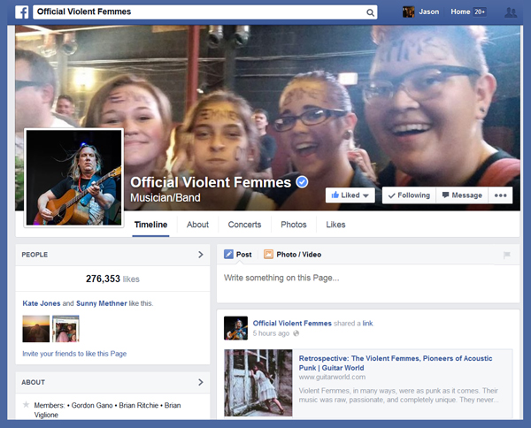
Task: Expand the PEOPLE section arrow
Action: 201,255
